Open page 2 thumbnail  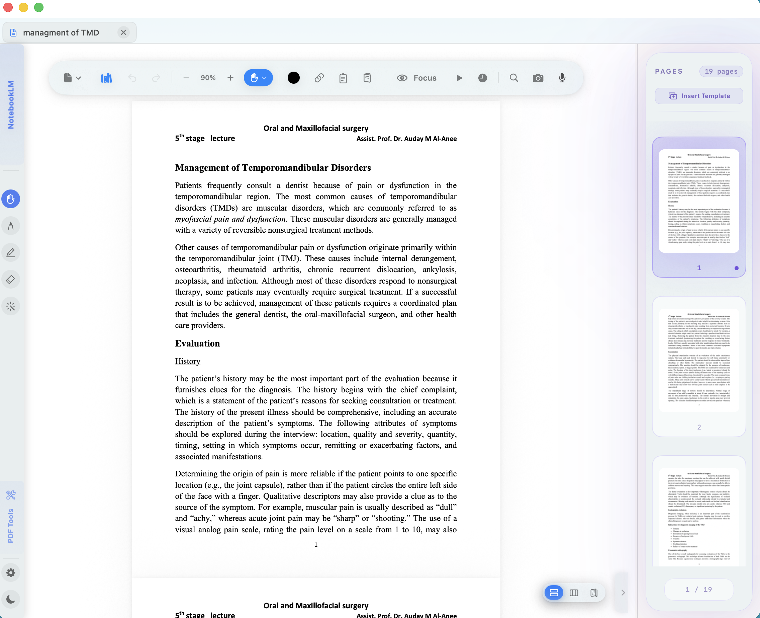pyautogui.click(x=699, y=366)
